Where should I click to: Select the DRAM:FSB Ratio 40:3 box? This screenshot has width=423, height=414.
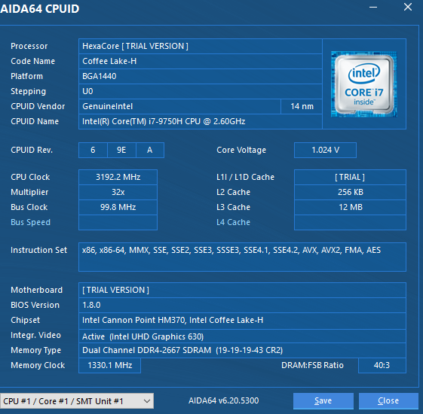click(x=382, y=365)
